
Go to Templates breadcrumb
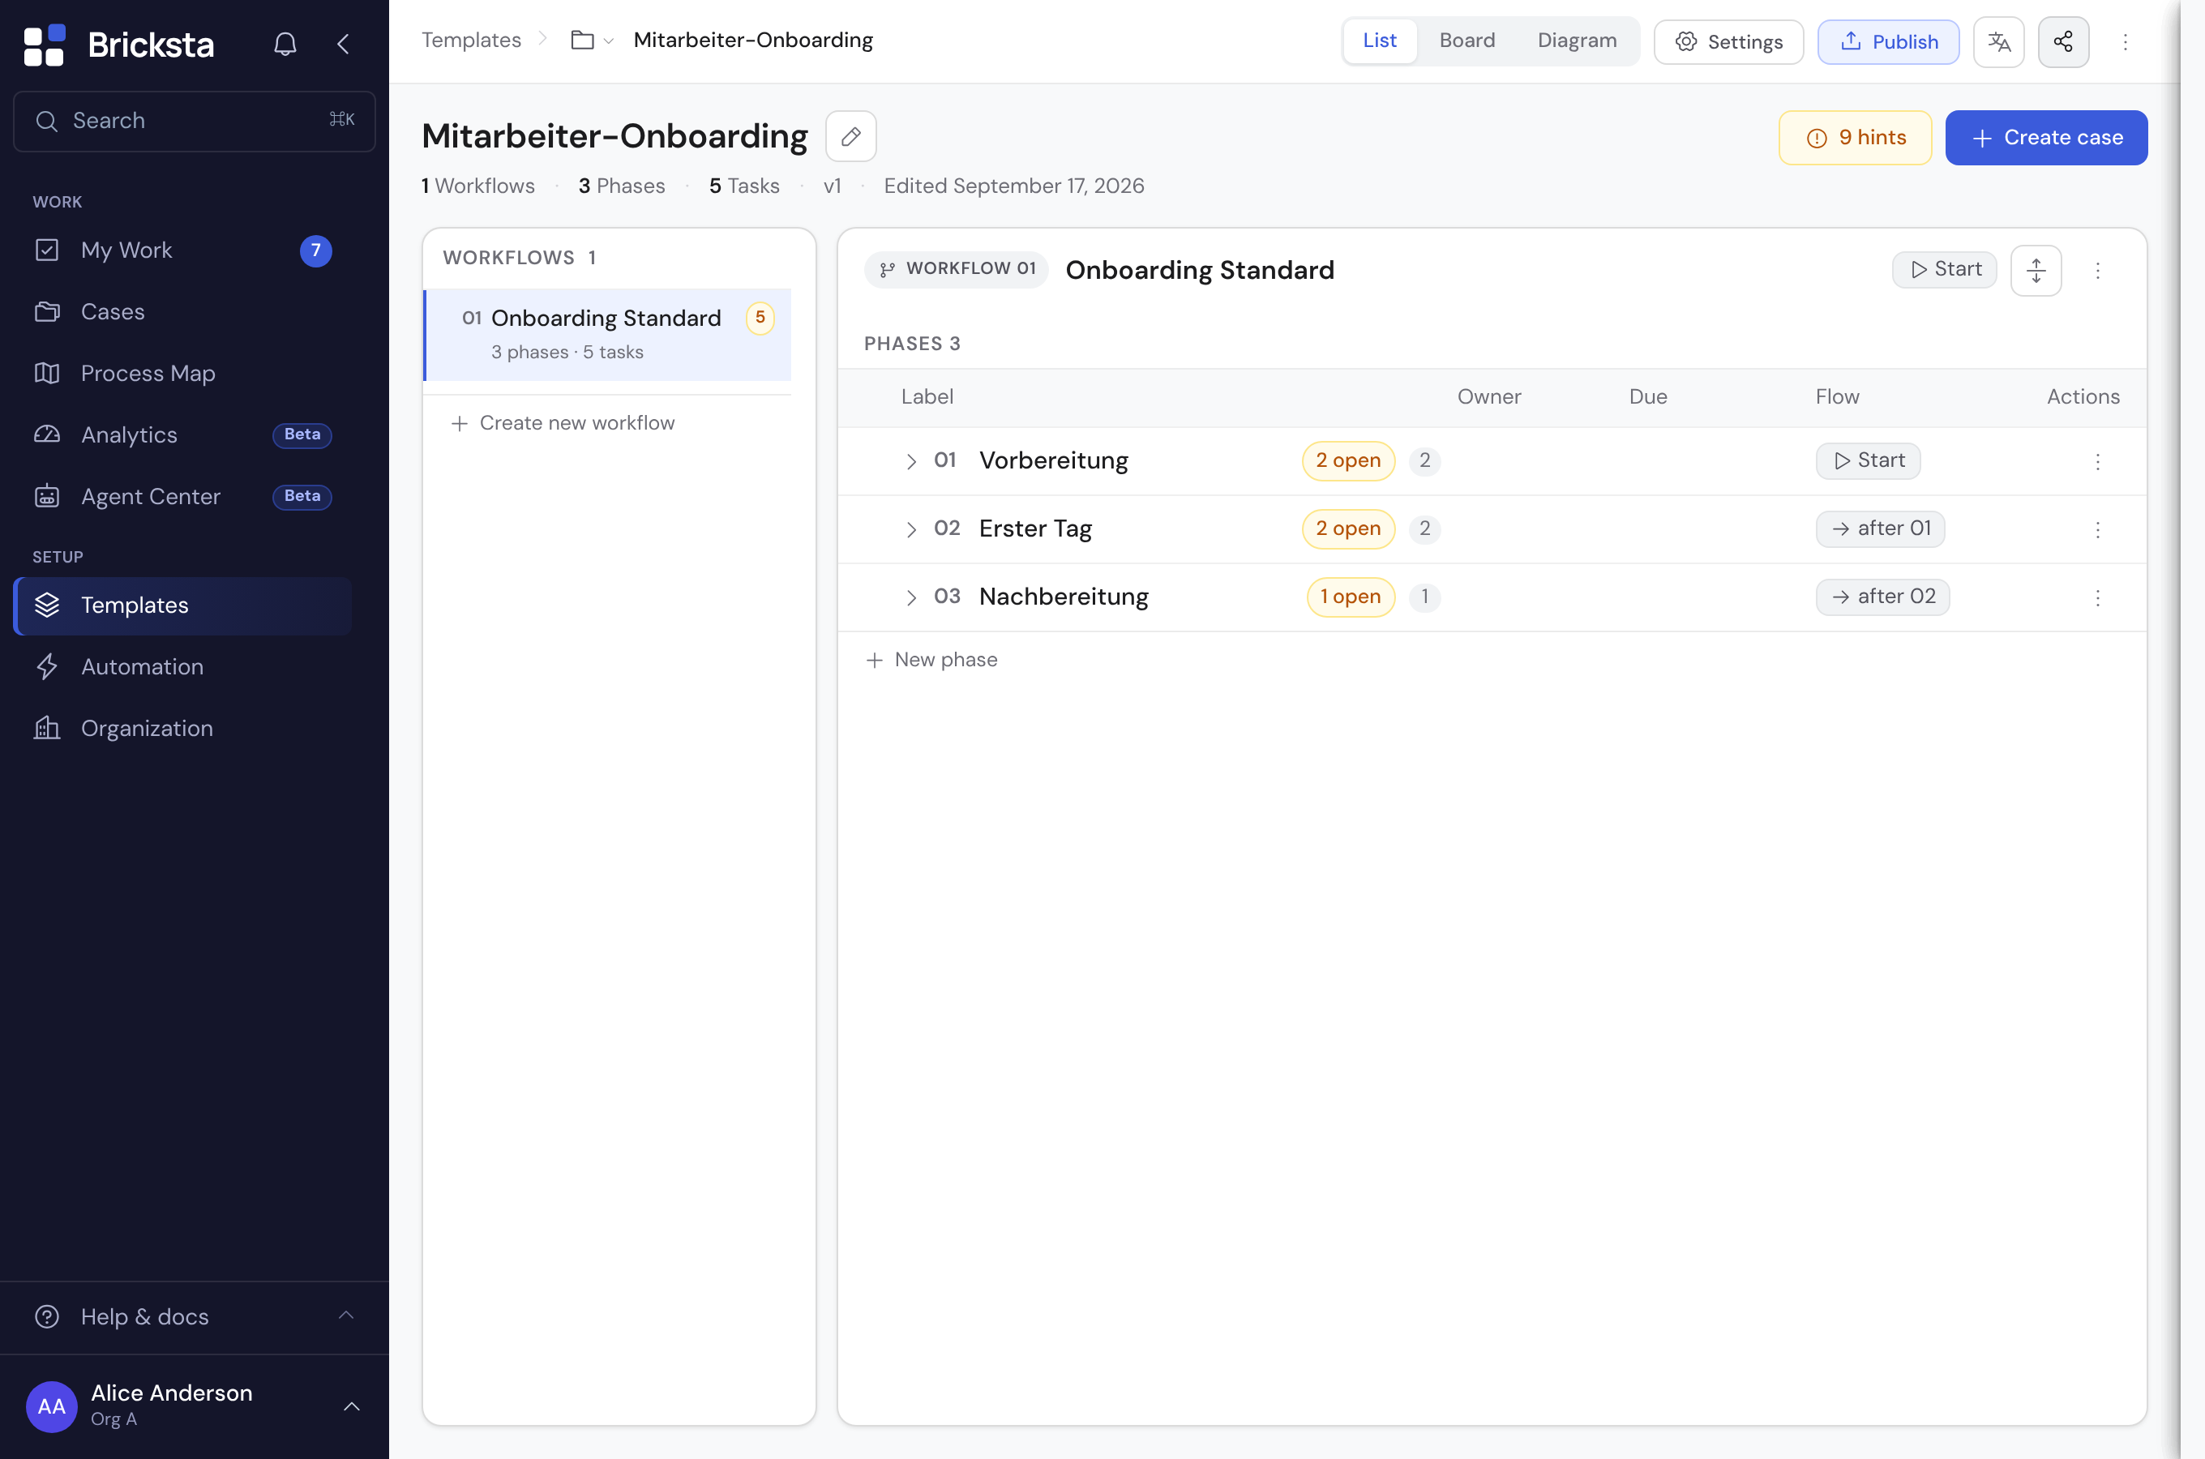tap(471, 40)
